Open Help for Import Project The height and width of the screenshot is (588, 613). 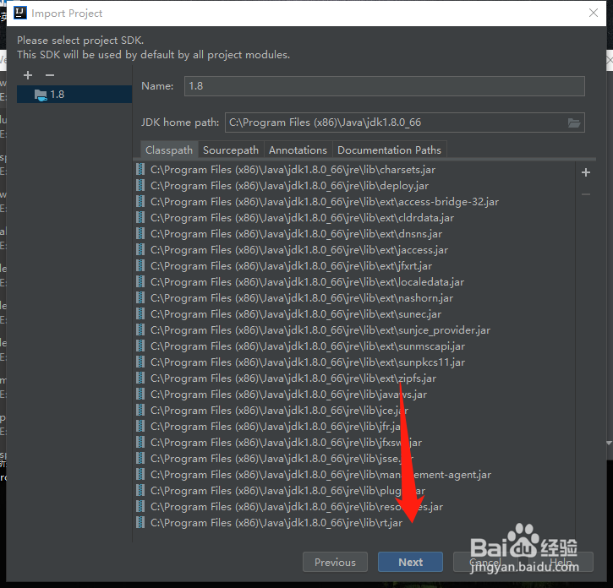tap(561, 562)
